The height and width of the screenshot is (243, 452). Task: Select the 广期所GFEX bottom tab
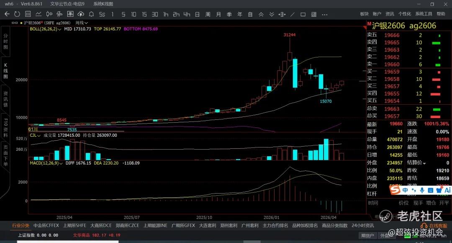(x=183, y=225)
